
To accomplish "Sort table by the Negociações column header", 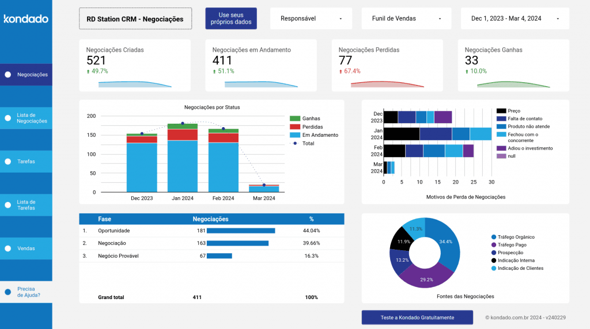I will (210, 219).
